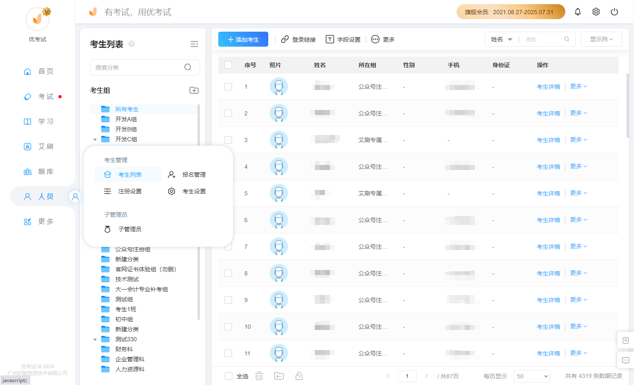Open the floating document icon at right
This screenshot has height=385, width=634.
coord(626,340)
